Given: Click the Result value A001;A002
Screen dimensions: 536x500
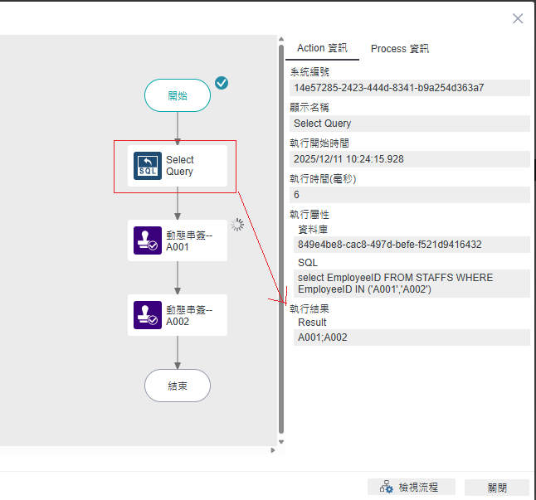Looking at the screenshot, I should 412,337.
